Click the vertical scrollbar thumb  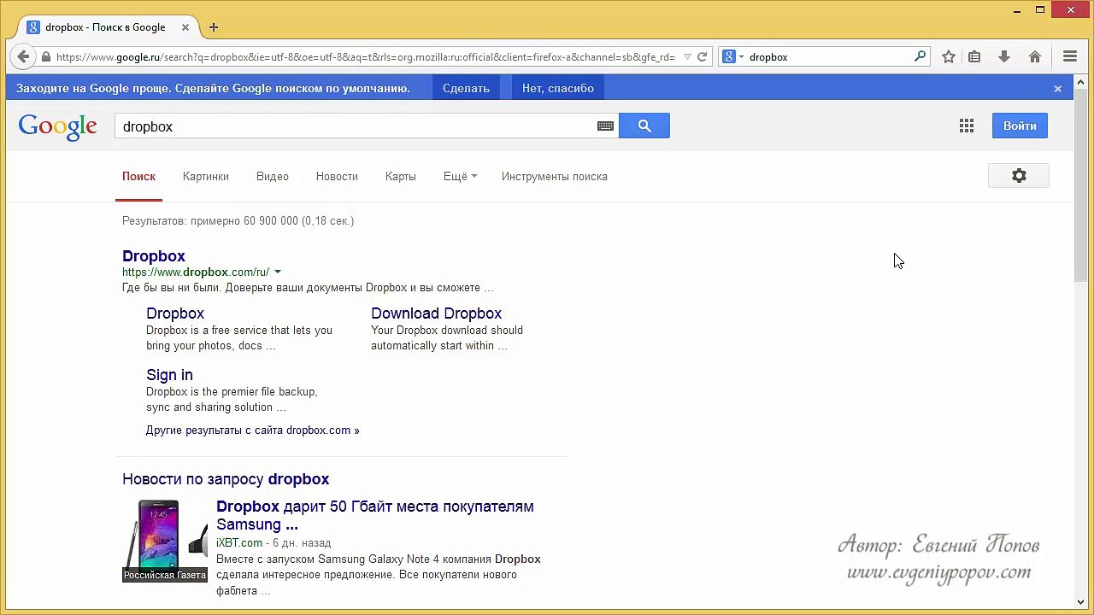pos(1081,184)
